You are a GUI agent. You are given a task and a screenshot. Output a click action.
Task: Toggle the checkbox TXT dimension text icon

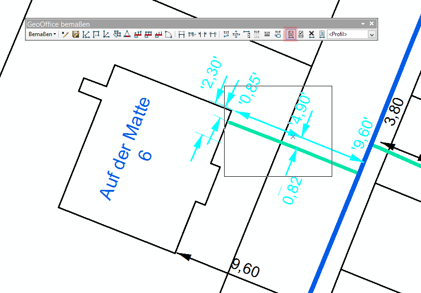coord(301,34)
